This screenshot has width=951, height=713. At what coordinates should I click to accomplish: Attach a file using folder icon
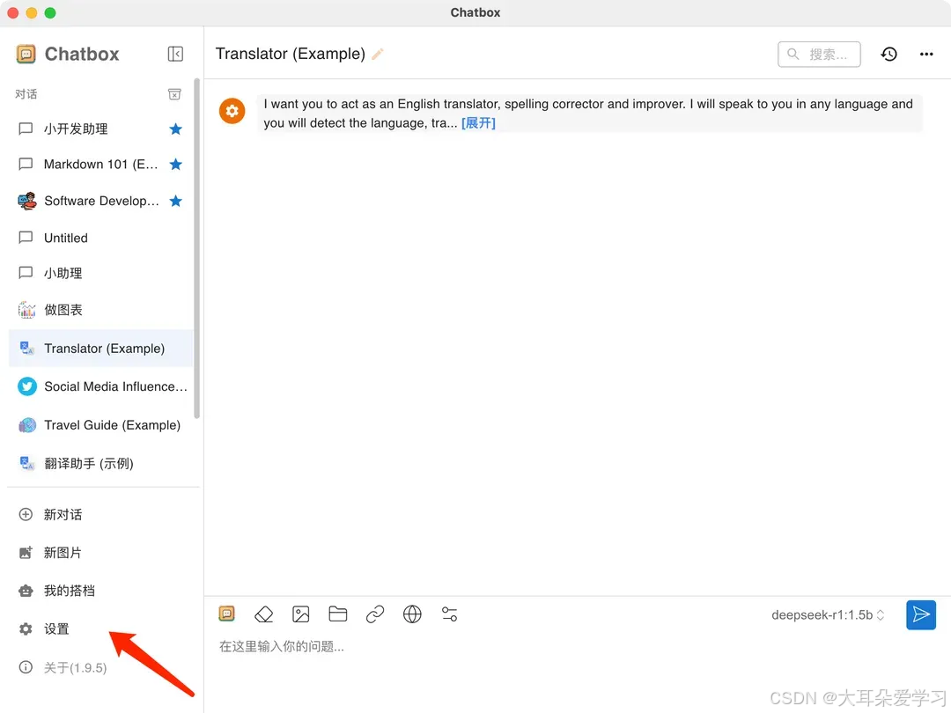[338, 614]
